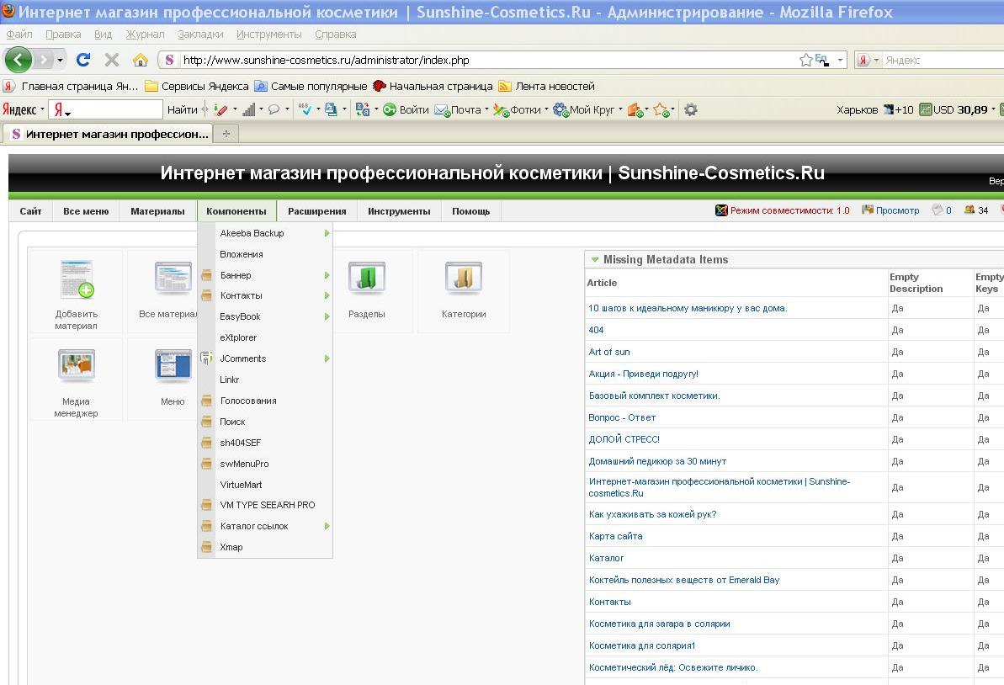The width and height of the screenshot is (1004, 685).
Task: Open the Сайт menu
Action: pyautogui.click(x=30, y=210)
